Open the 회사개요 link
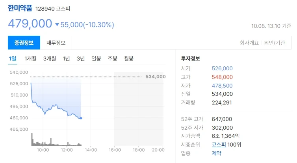The width and height of the screenshot is (297, 163). [x=249, y=43]
